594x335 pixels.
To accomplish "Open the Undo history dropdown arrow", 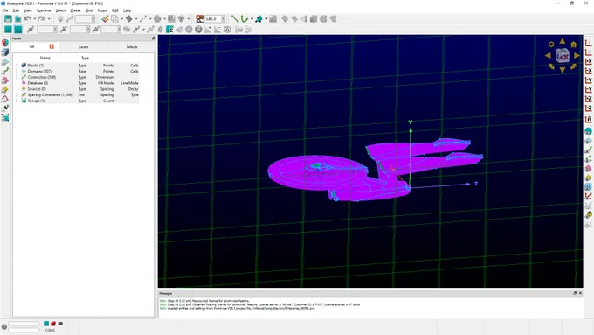I will (x=34, y=19).
